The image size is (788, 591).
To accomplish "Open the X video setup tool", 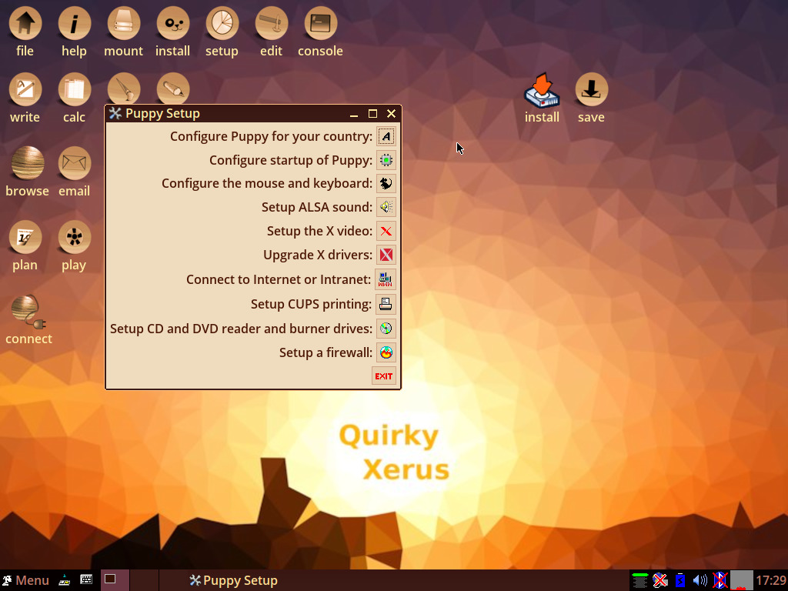I will 385,231.
